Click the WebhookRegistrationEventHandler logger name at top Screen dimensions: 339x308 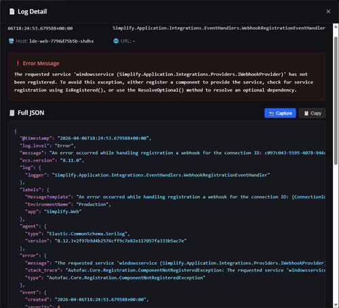[219, 28]
